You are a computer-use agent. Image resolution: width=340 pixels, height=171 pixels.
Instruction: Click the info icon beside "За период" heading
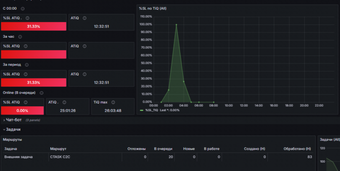click(x=27, y=65)
